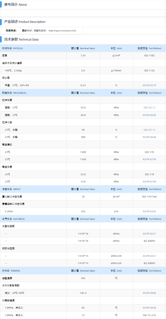Click the 技术参数 Technical Data section heading
166x319 pixels.
(21, 39)
